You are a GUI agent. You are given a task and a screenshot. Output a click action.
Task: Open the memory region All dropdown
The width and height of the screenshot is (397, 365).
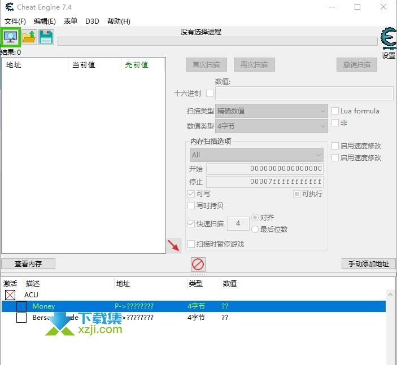(256, 155)
